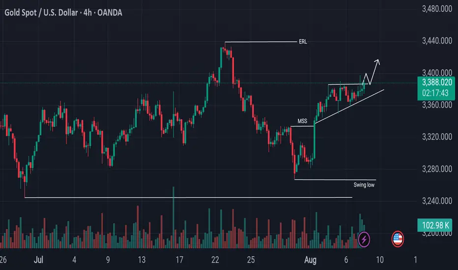Click the Jul label on time axis
This screenshot has width=458, height=270.
tap(38, 260)
